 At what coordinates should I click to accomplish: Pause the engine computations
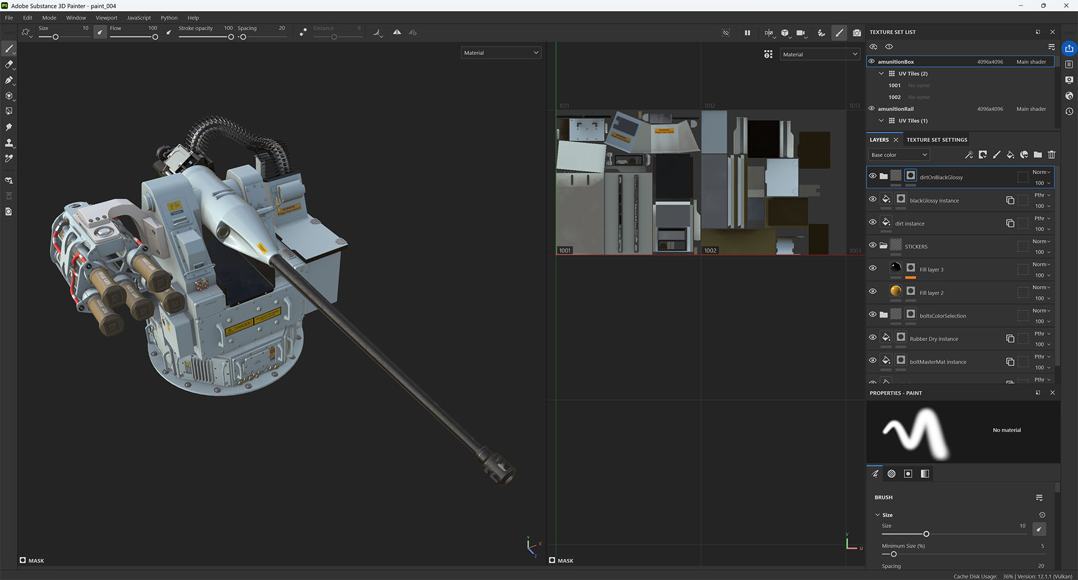pyautogui.click(x=747, y=33)
